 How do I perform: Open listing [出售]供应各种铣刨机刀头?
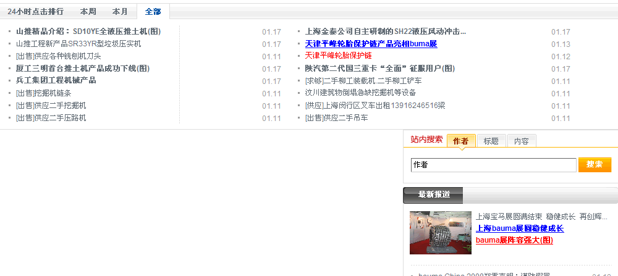58,56
